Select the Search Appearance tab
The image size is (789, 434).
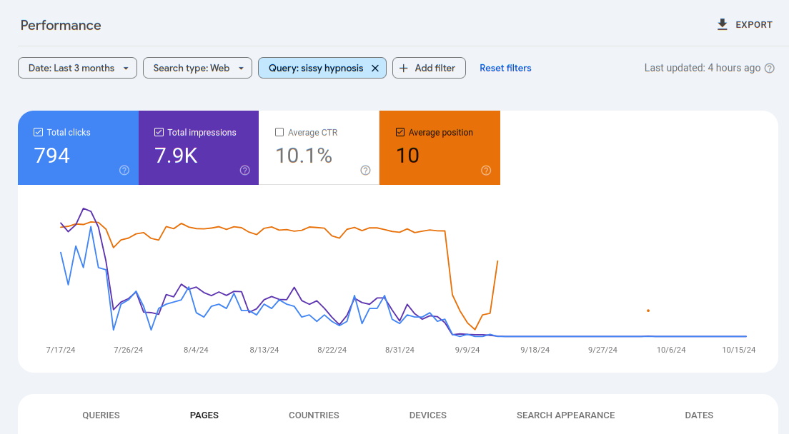click(565, 415)
